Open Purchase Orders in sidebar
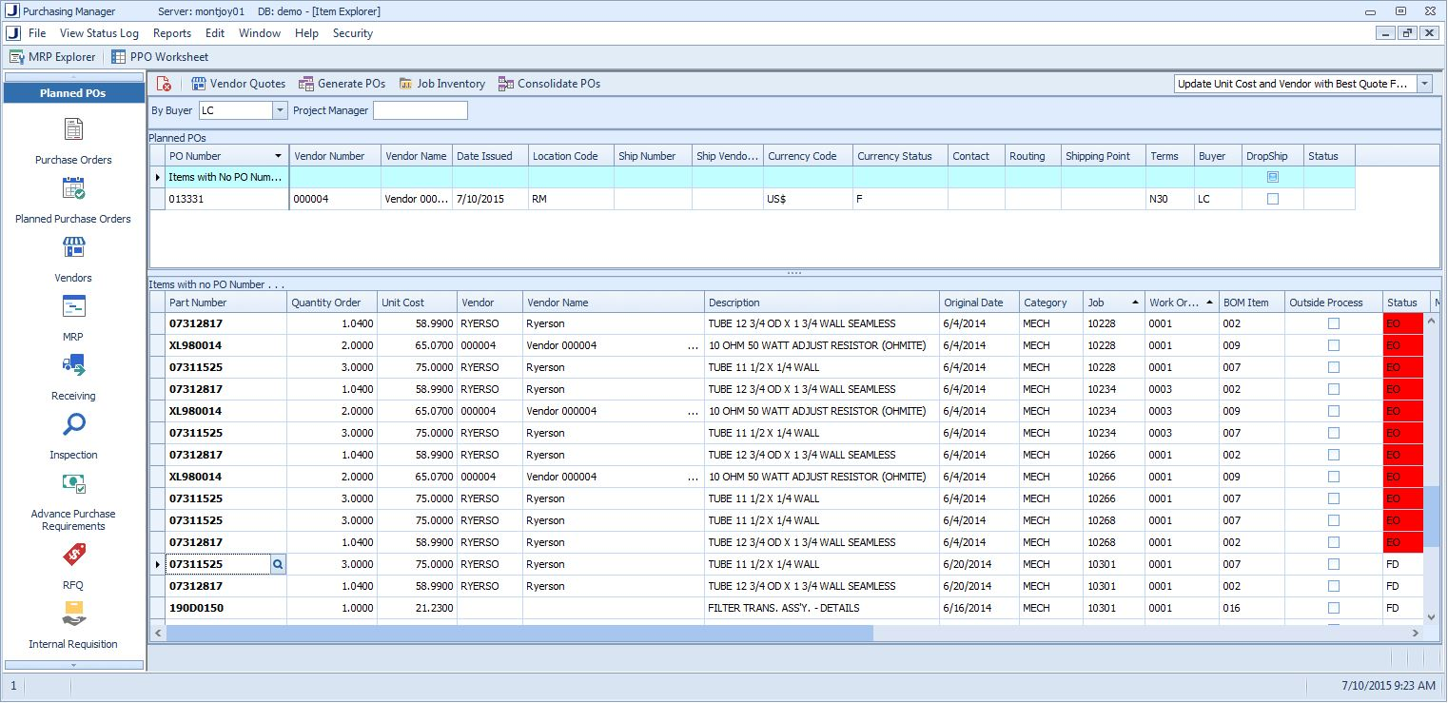 (x=73, y=130)
